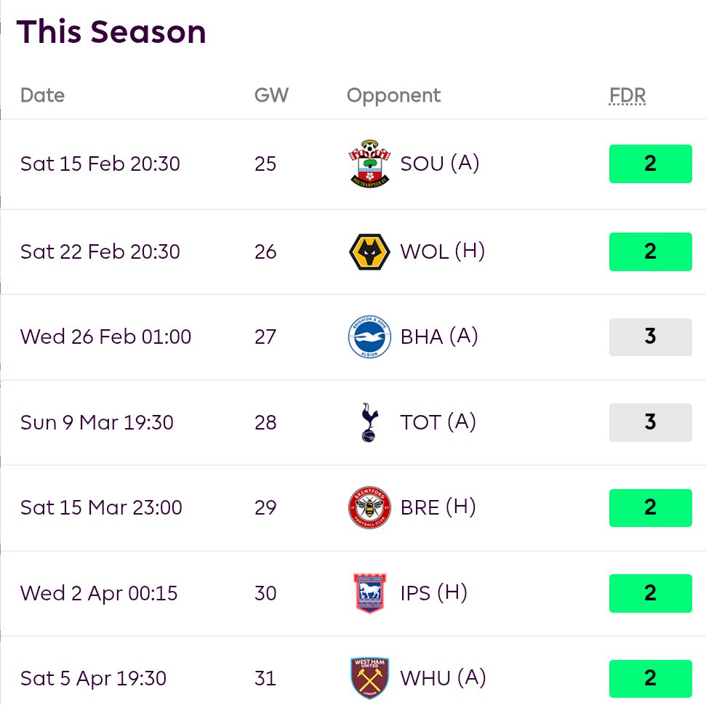This screenshot has height=705, width=706.
Task: Click grey FDR 3 badge for Brighton
Action: [x=650, y=337]
